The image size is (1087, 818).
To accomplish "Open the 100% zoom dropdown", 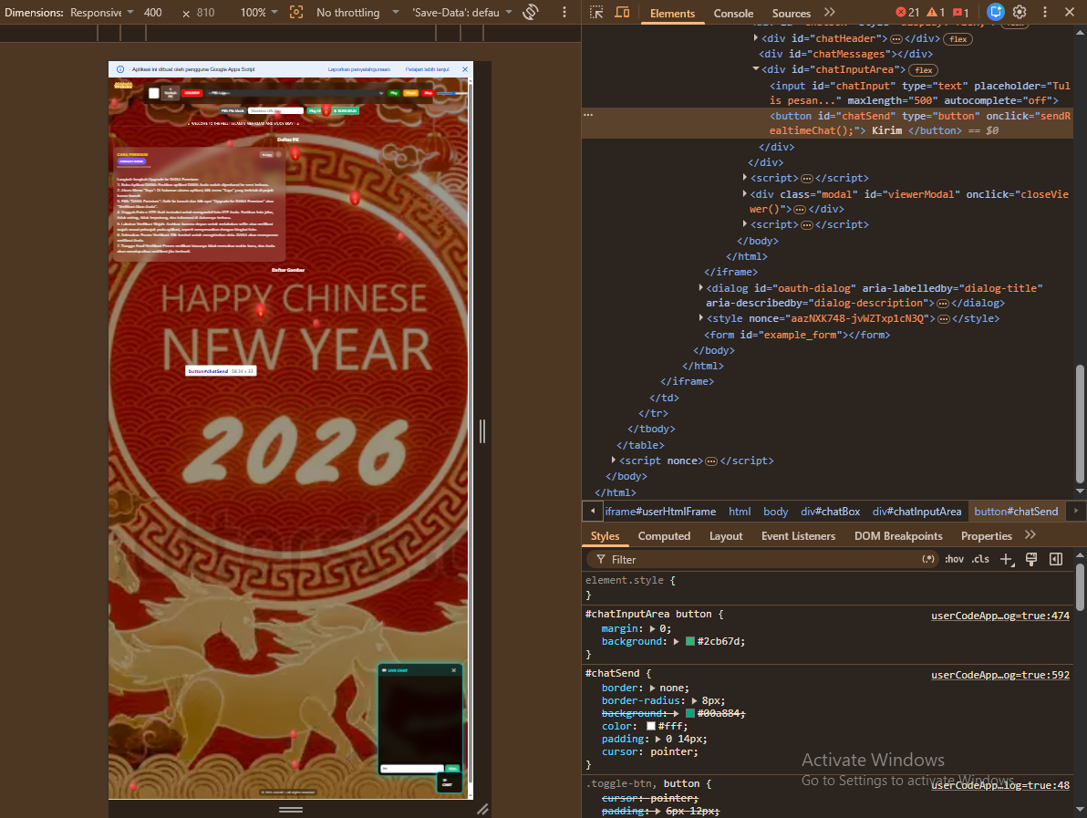I will pyautogui.click(x=259, y=13).
